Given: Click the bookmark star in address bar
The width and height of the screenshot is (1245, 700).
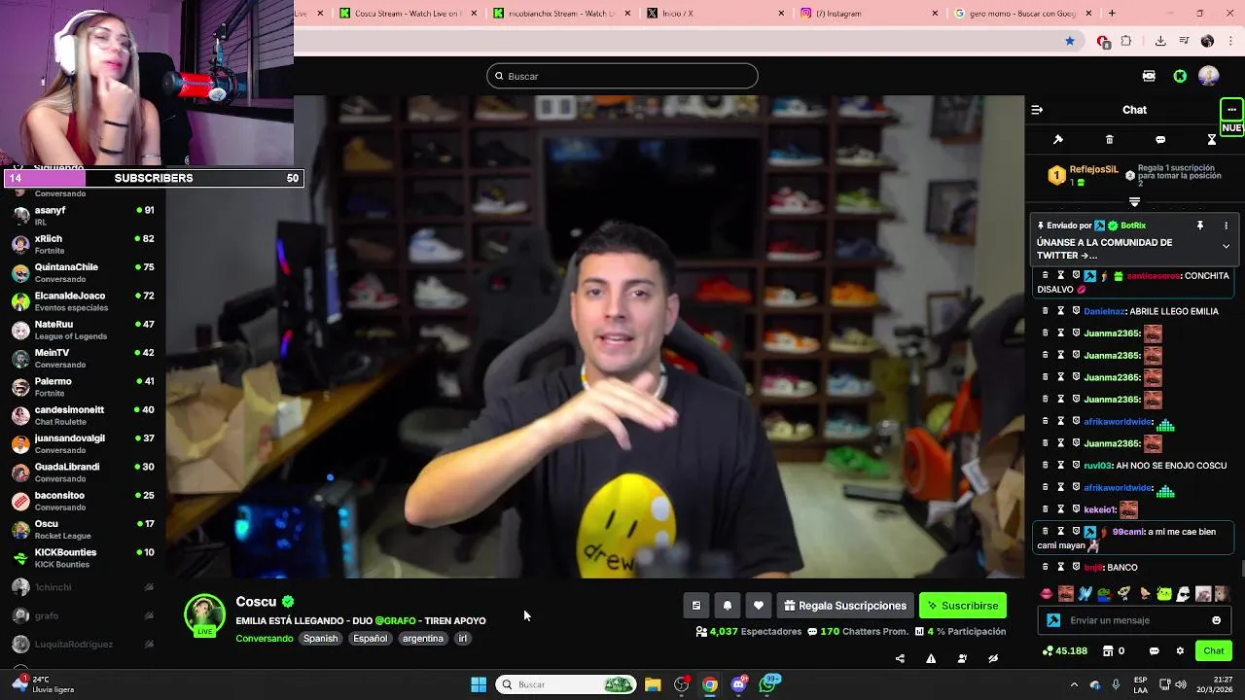Looking at the screenshot, I should coord(1070,41).
